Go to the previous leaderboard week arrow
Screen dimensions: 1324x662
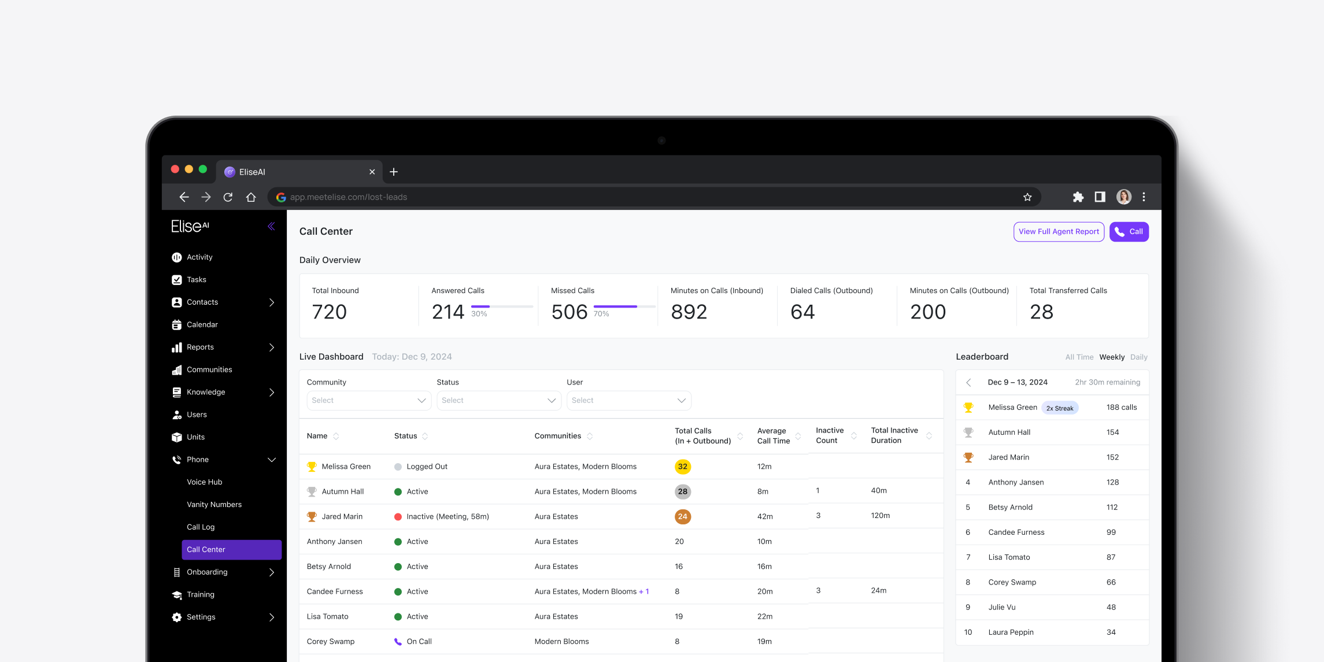(x=969, y=383)
